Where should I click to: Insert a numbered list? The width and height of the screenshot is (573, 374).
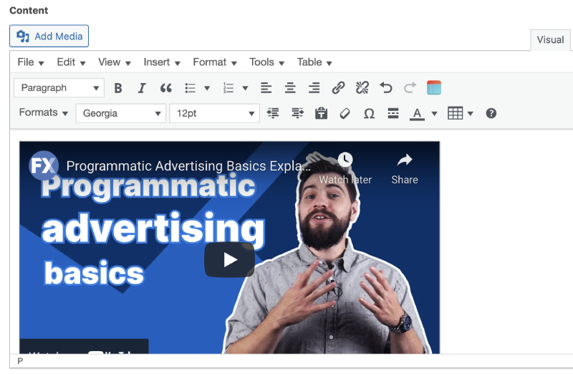pos(228,87)
